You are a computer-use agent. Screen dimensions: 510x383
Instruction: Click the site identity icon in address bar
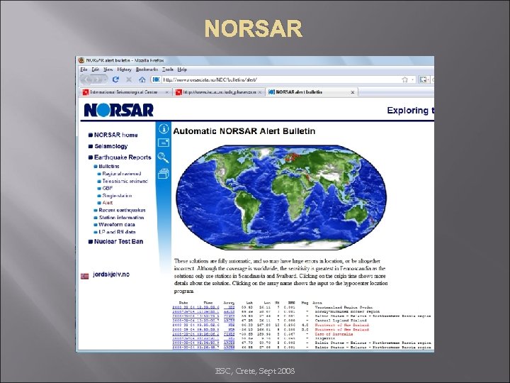coord(156,79)
